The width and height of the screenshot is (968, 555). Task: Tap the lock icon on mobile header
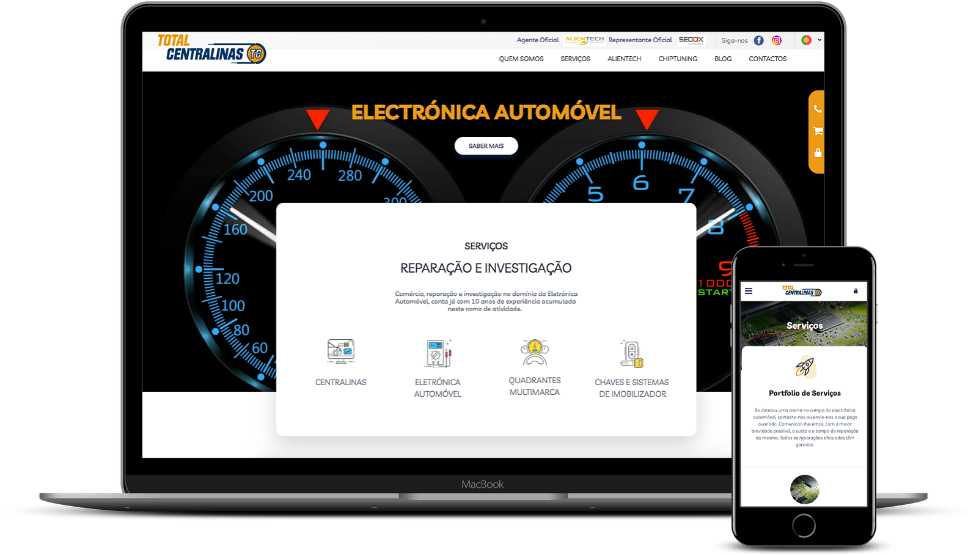pyautogui.click(x=856, y=292)
